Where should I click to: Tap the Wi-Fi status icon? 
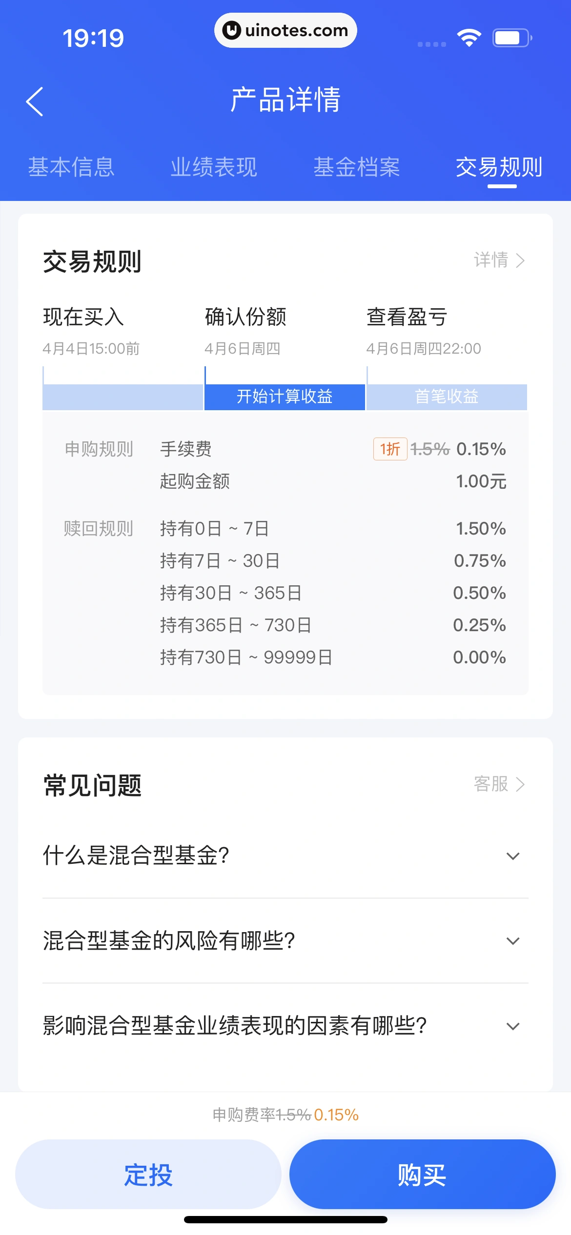point(469,38)
